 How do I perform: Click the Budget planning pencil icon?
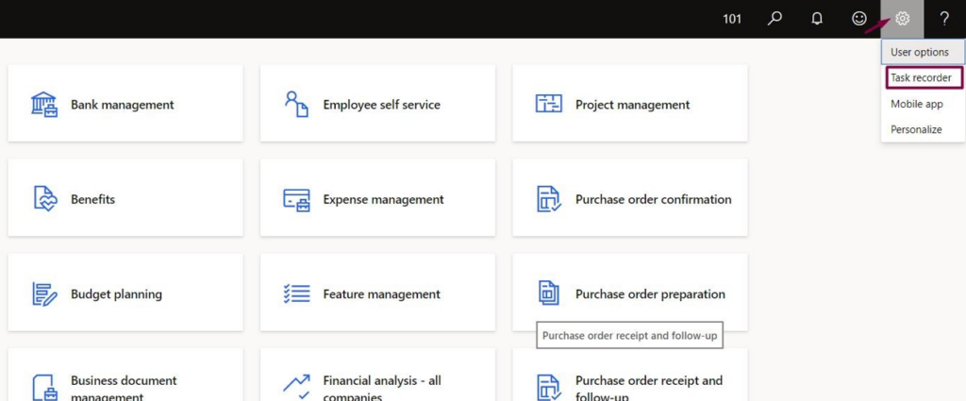click(x=44, y=293)
